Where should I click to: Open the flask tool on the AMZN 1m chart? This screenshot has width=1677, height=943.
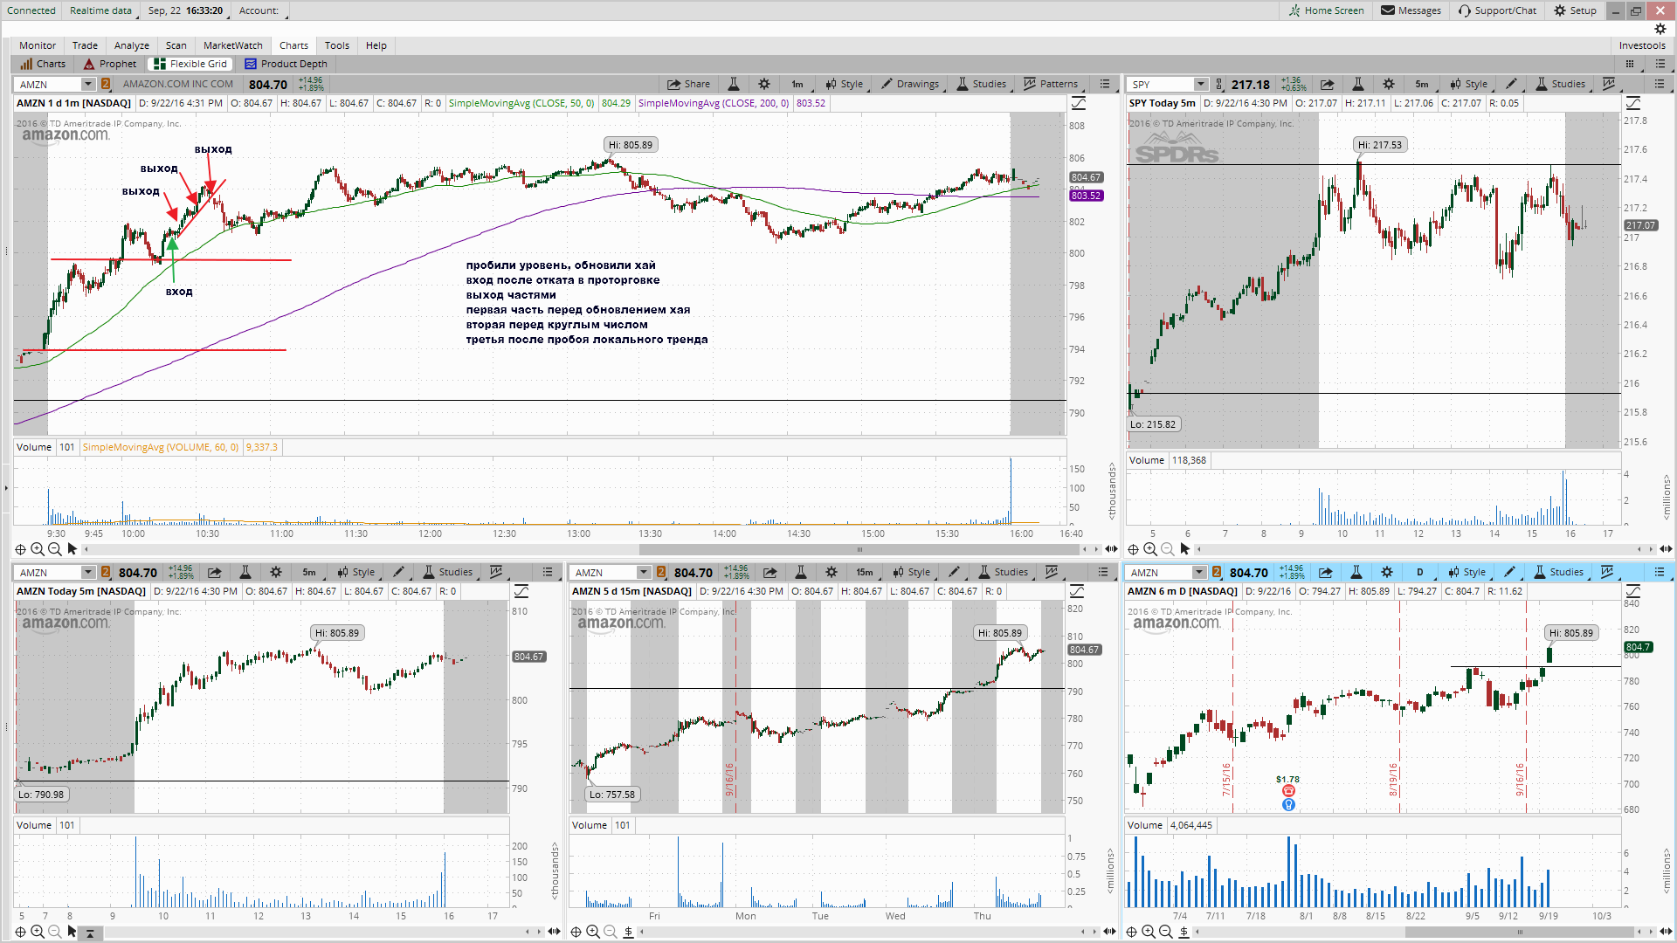tap(734, 84)
